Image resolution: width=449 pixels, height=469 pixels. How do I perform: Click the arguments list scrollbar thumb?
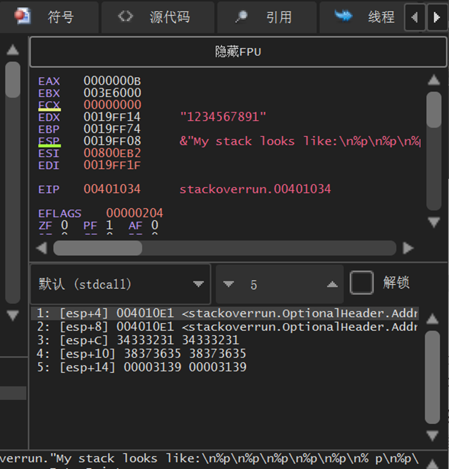[433, 377]
